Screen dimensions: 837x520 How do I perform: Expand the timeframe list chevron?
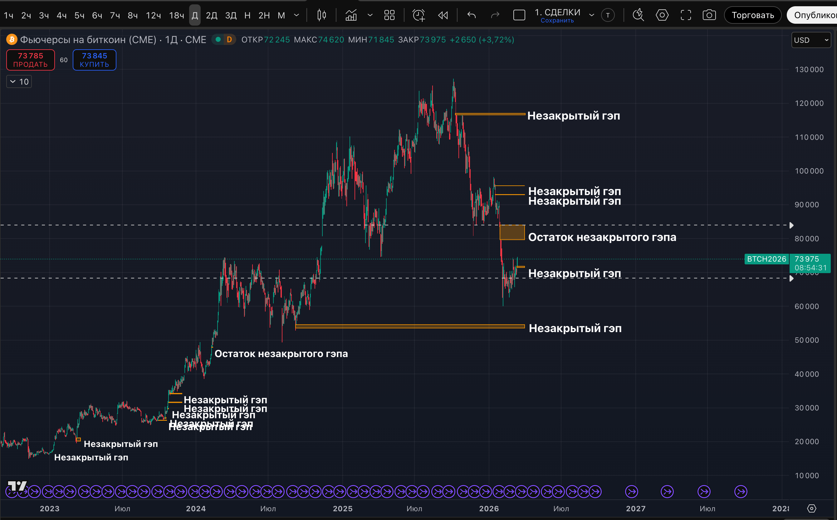pos(296,15)
